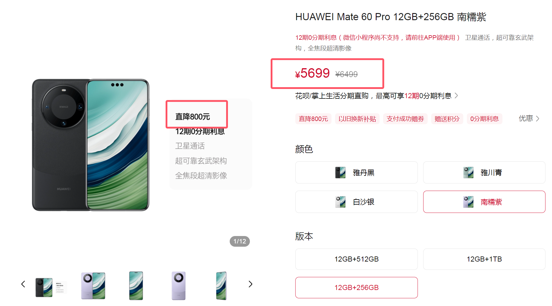The height and width of the screenshot is (306, 552).
Task: View the purple phone back thumbnail
Action: click(179, 286)
